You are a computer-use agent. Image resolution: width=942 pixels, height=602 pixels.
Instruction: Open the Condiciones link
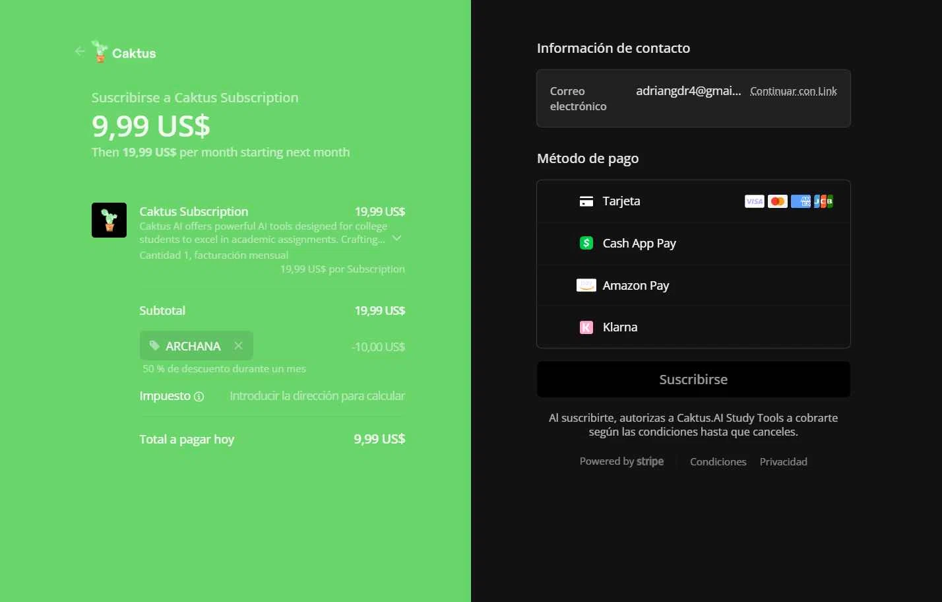(718, 461)
